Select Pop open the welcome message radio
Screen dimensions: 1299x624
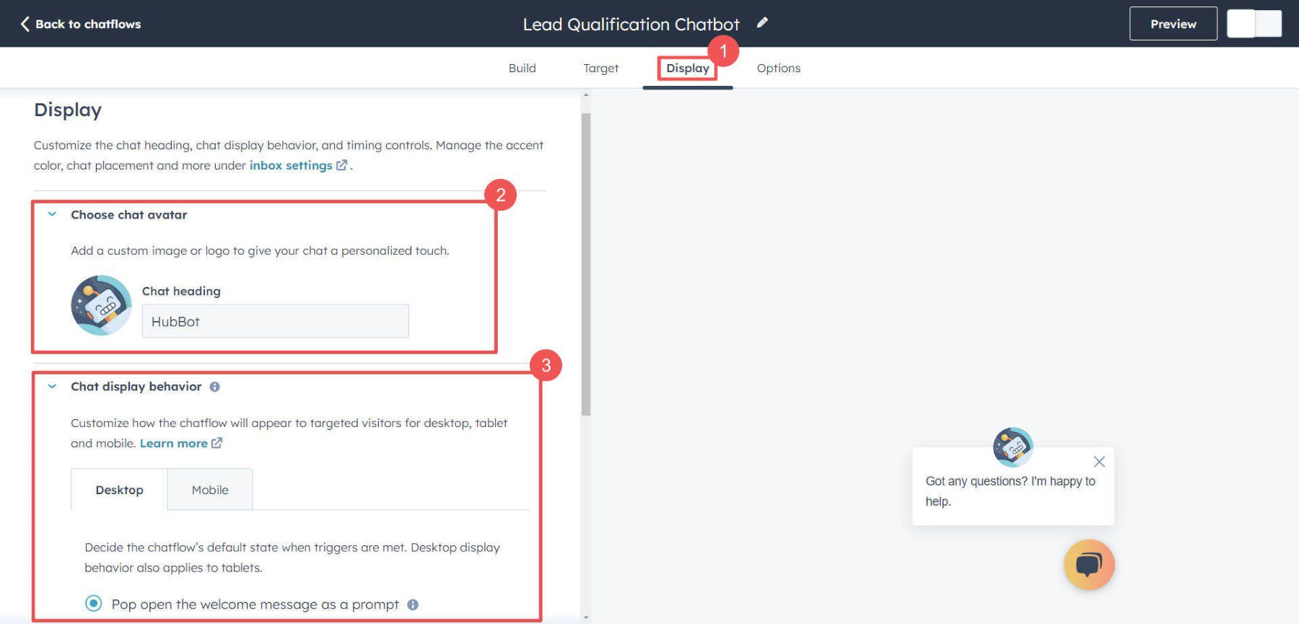[94, 603]
